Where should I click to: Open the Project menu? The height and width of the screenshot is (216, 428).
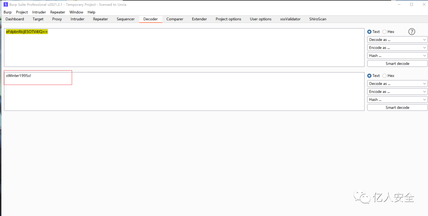click(22, 12)
